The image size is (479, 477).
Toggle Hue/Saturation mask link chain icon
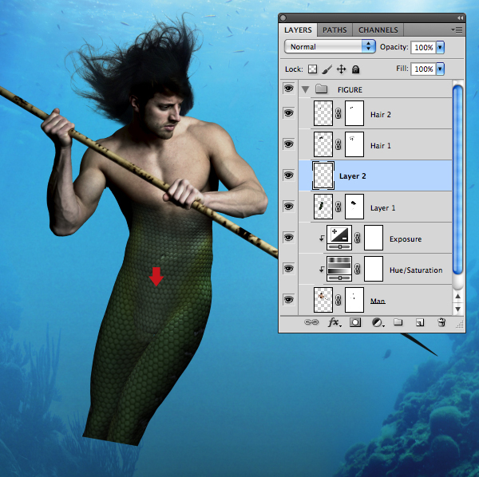tap(358, 269)
